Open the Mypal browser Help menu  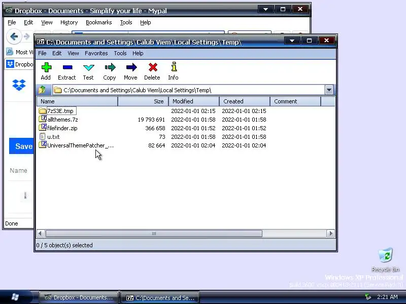tap(145, 22)
